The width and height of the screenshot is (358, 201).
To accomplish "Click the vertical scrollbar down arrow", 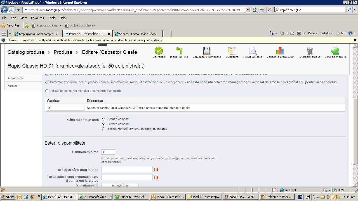I will pos(355,184).
